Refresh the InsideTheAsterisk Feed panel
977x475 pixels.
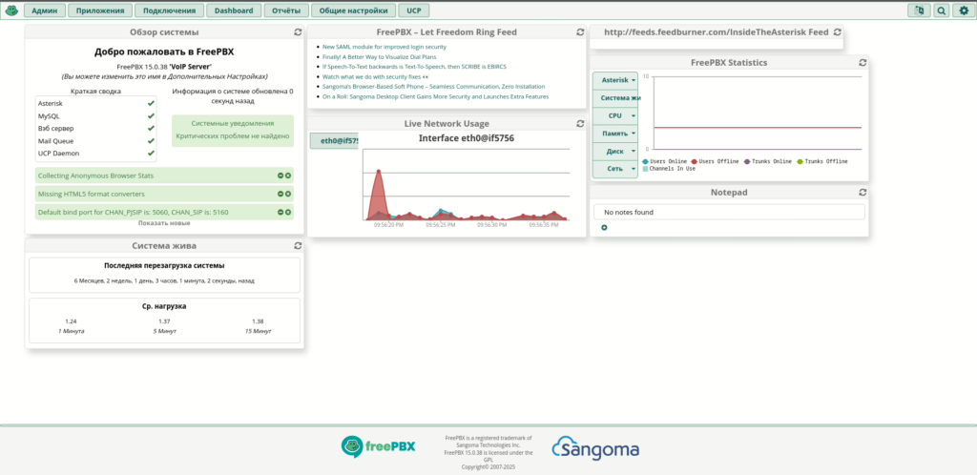(837, 31)
